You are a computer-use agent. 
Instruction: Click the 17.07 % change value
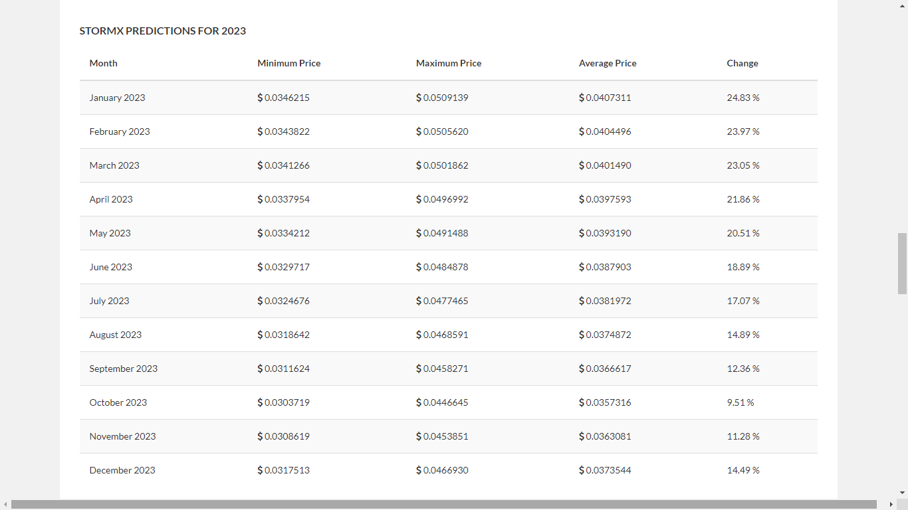743,301
